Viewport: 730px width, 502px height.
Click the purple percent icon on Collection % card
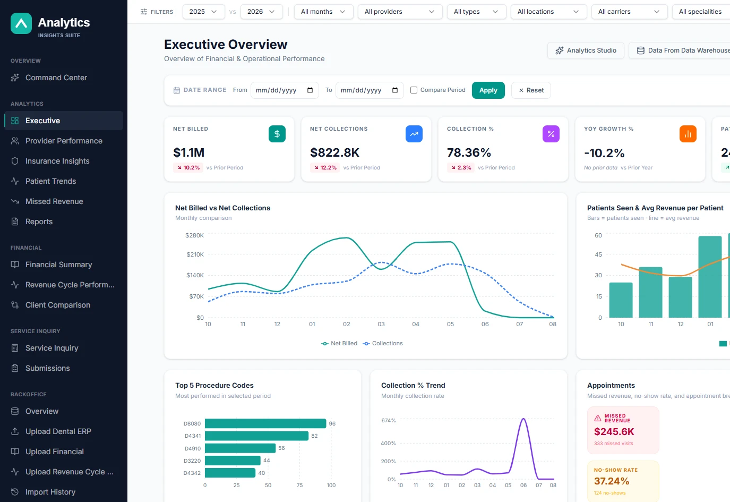click(551, 134)
